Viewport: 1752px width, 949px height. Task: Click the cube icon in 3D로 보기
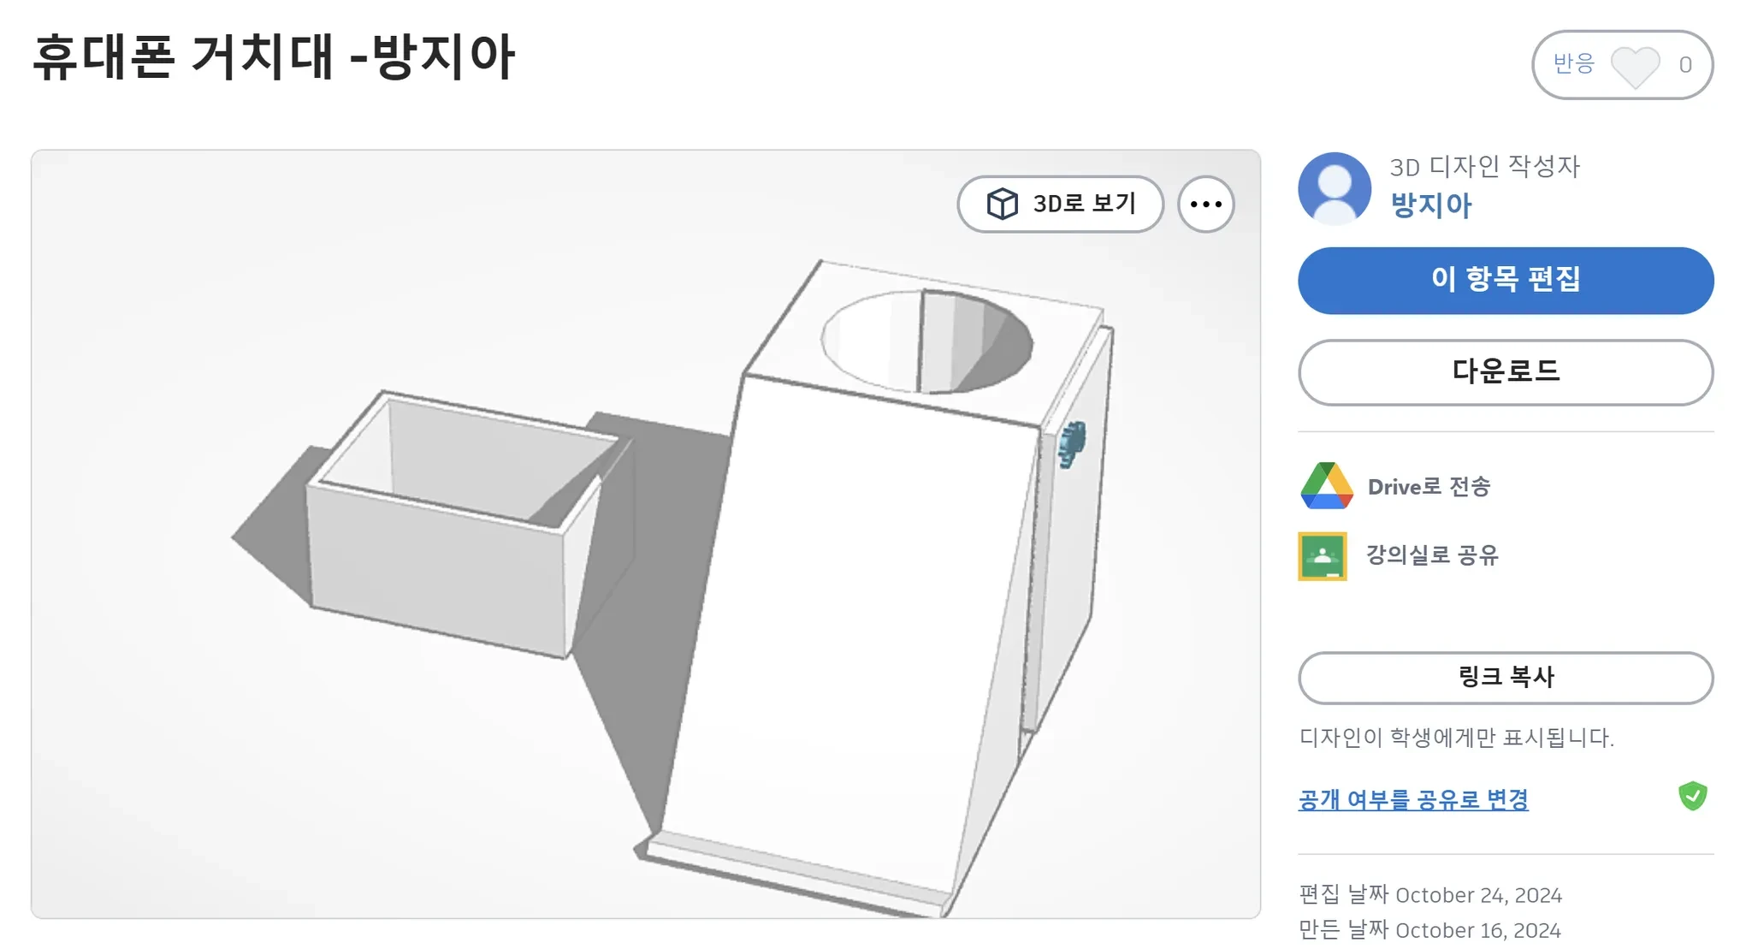click(x=1002, y=204)
